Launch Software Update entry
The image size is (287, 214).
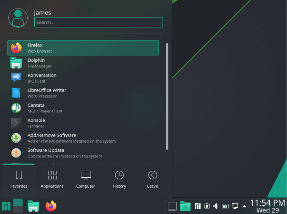pos(83,153)
